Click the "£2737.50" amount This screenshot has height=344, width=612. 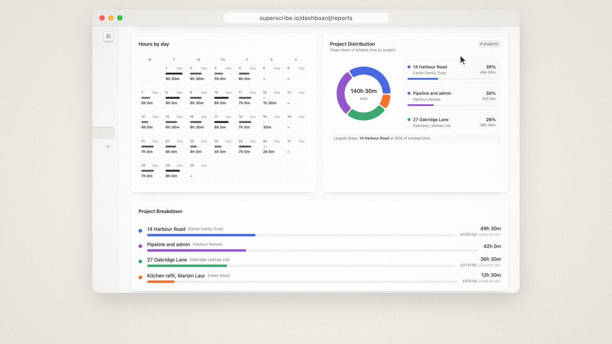pos(469,265)
